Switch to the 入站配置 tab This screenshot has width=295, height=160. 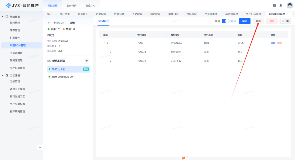[137, 14]
